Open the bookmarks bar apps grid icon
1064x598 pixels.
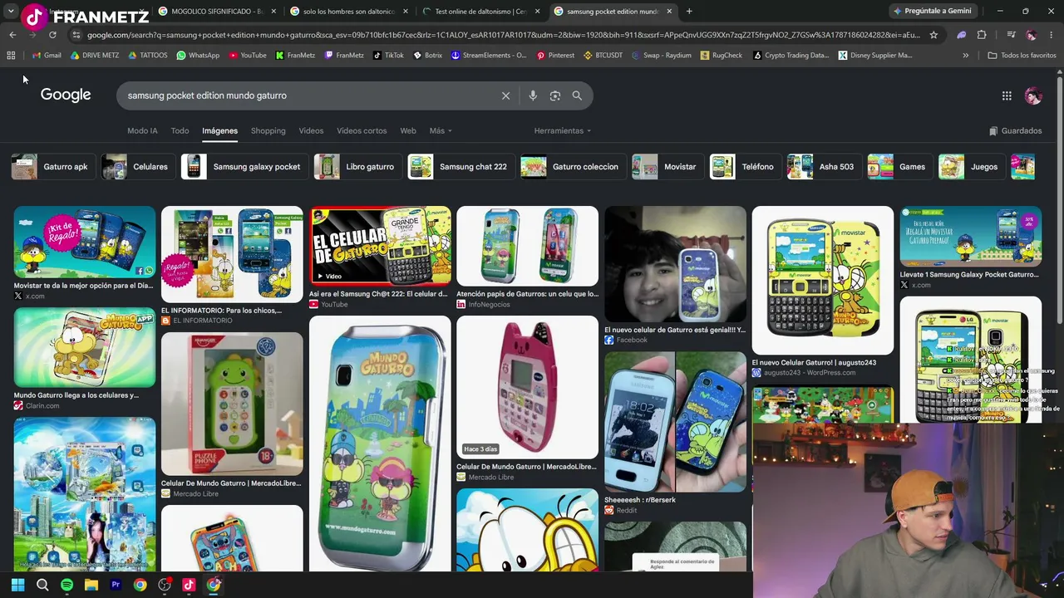pos(11,56)
